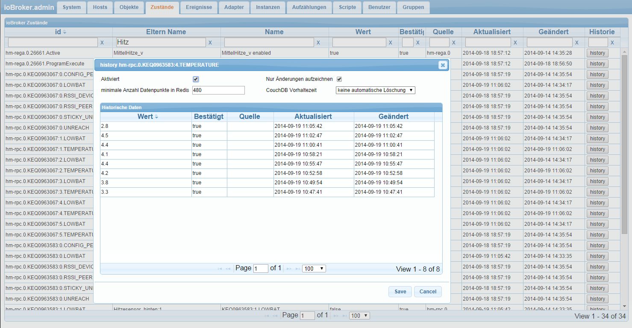Viewport: 632px width, 328px height.
Task: Open rows-per-page dropdown in history pager
Action: [x=314, y=269]
